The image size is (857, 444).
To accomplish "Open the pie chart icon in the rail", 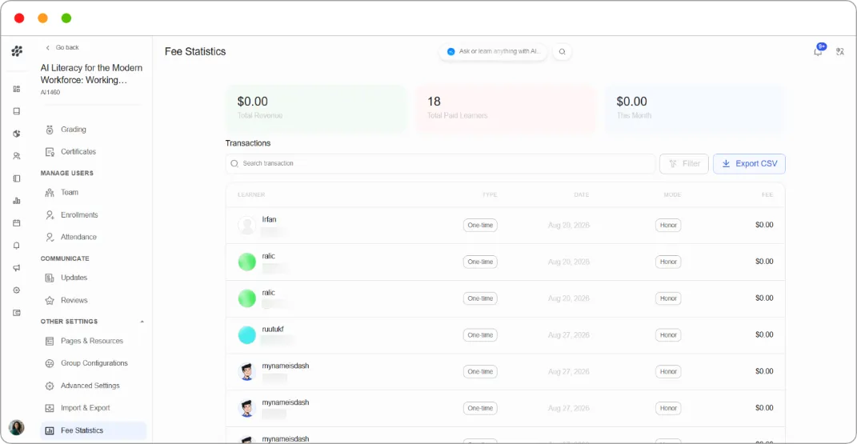I will 16,134.
